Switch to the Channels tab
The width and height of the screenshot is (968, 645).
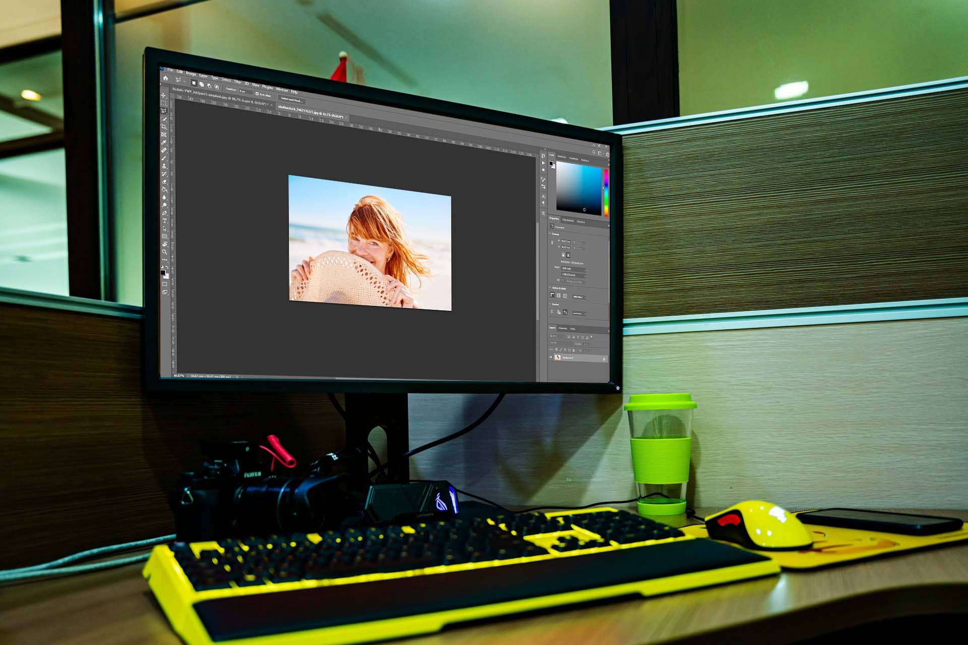click(563, 329)
